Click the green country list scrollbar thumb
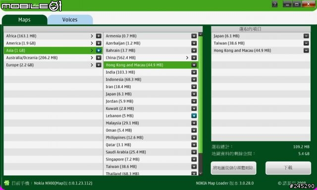The height and width of the screenshot is (190, 317). click(200, 94)
